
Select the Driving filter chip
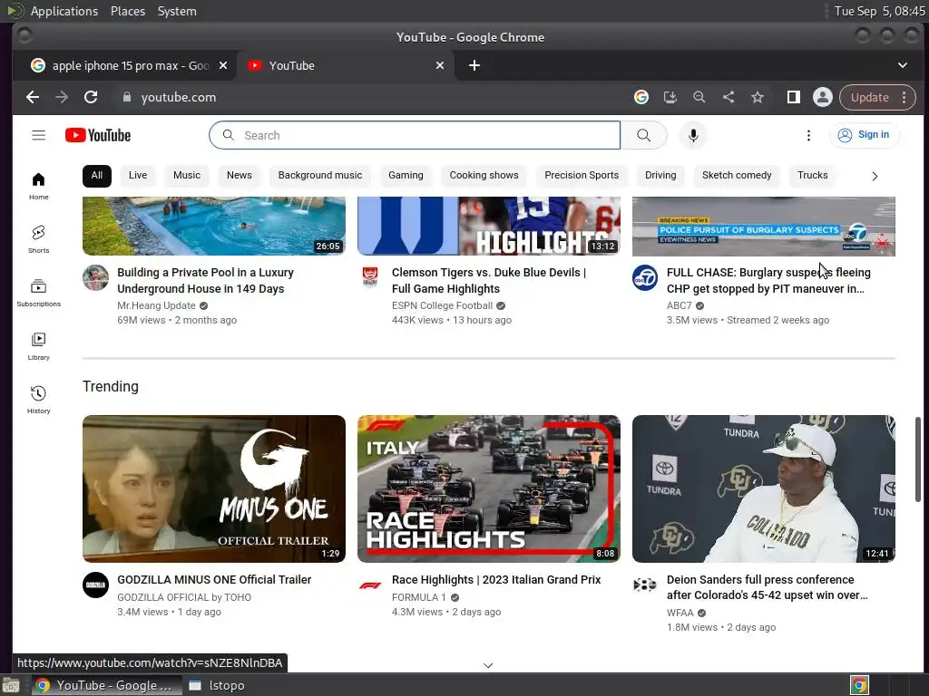[x=660, y=175]
